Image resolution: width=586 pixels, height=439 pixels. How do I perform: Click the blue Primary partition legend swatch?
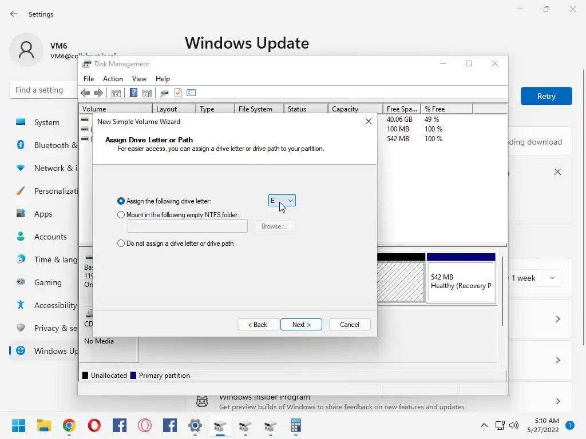tap(133, 376)
